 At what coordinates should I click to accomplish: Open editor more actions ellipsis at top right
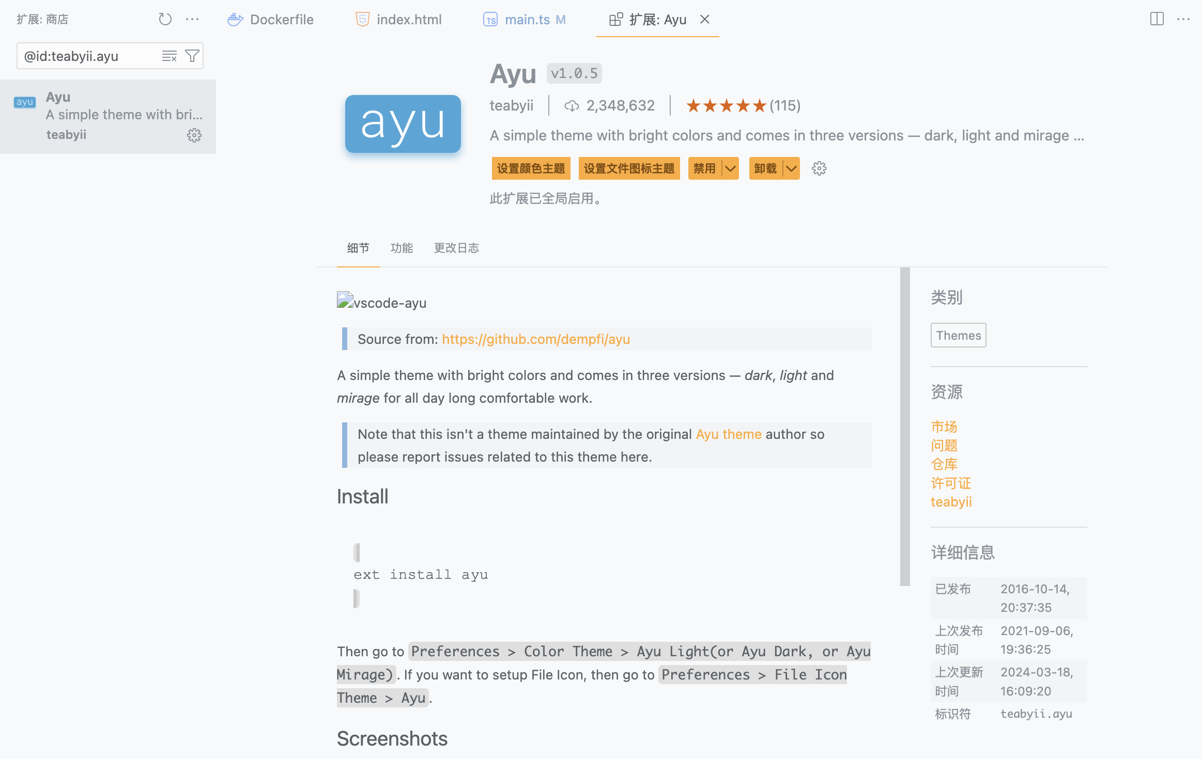point(1183,19)
